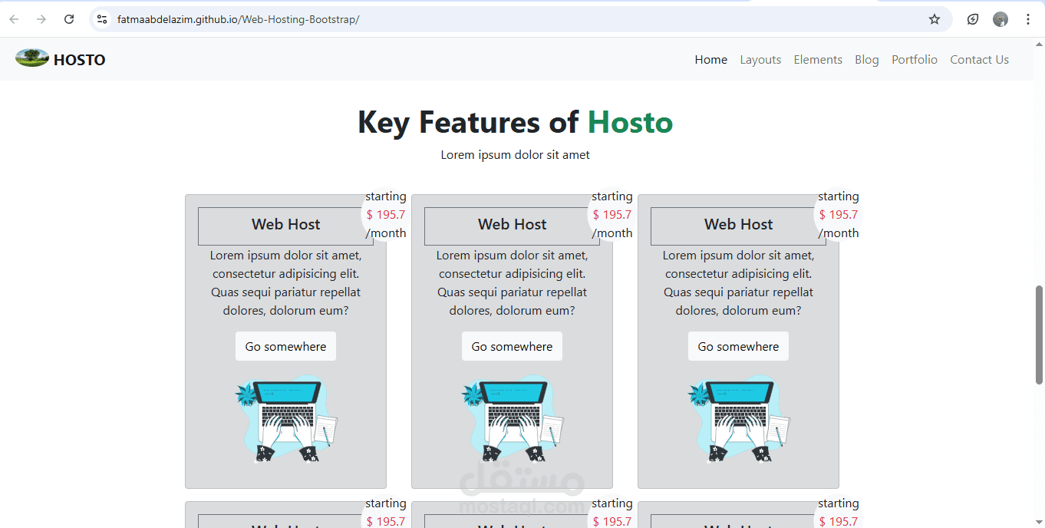Click the browser forward arrow

(41, 19)
